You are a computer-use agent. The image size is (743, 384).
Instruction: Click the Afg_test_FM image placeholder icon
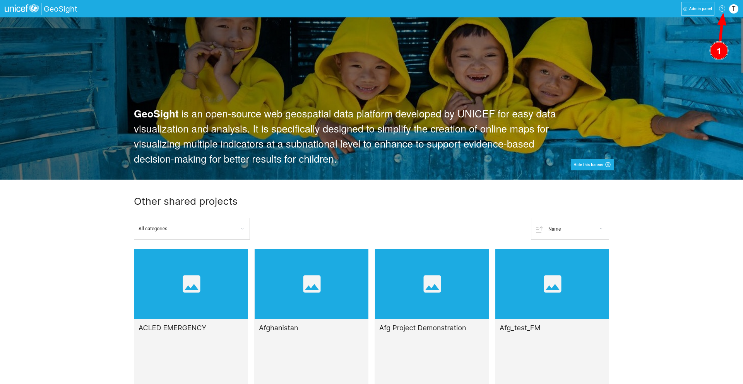pyautogui.click(x=553, y=284)
